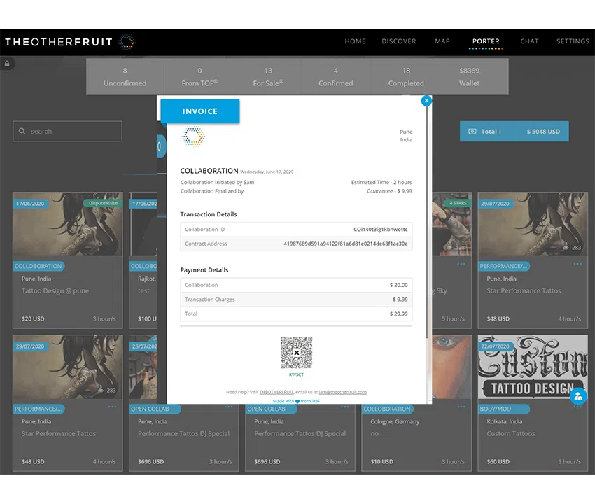Viewport: 595px width, 504px height.
Task: Click the hexagon logo icon in header
Action: [x=127, y=42]
